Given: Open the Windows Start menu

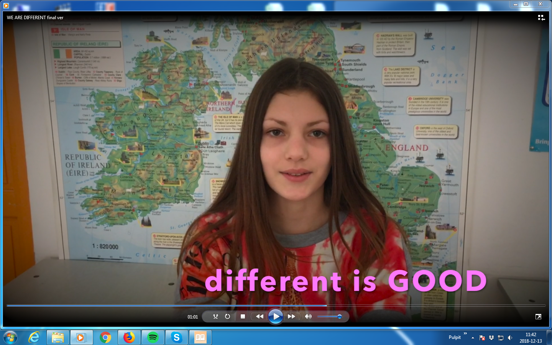Looking at the screenshot, I should point(10,337).
